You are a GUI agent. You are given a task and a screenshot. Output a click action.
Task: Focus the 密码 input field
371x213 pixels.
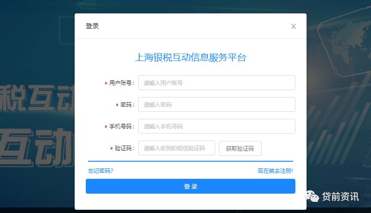(x=217, y=104)
